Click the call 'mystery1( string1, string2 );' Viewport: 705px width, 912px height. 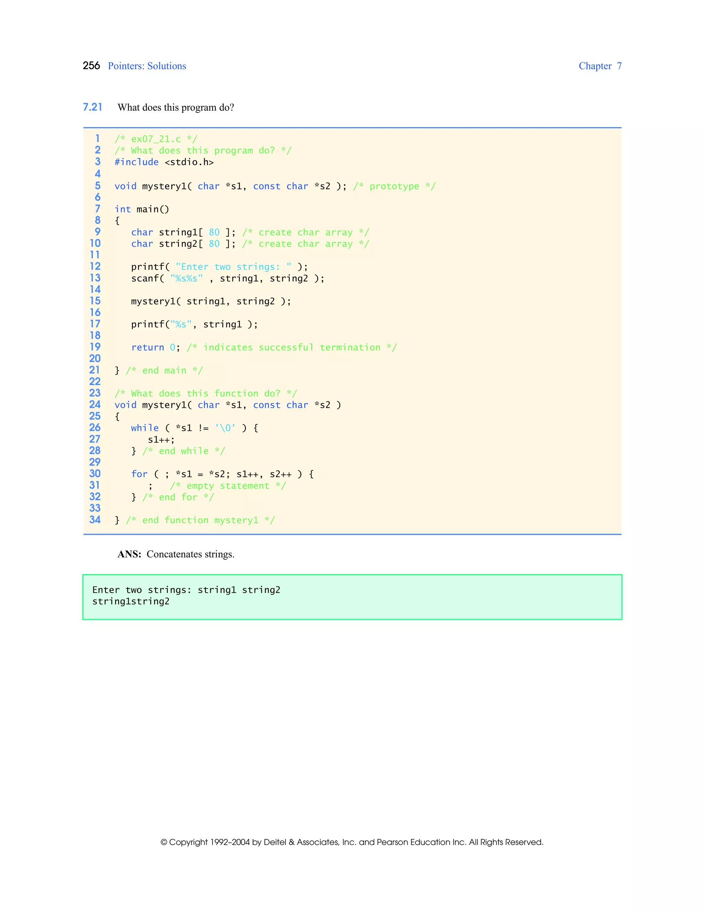pos(211,301)
